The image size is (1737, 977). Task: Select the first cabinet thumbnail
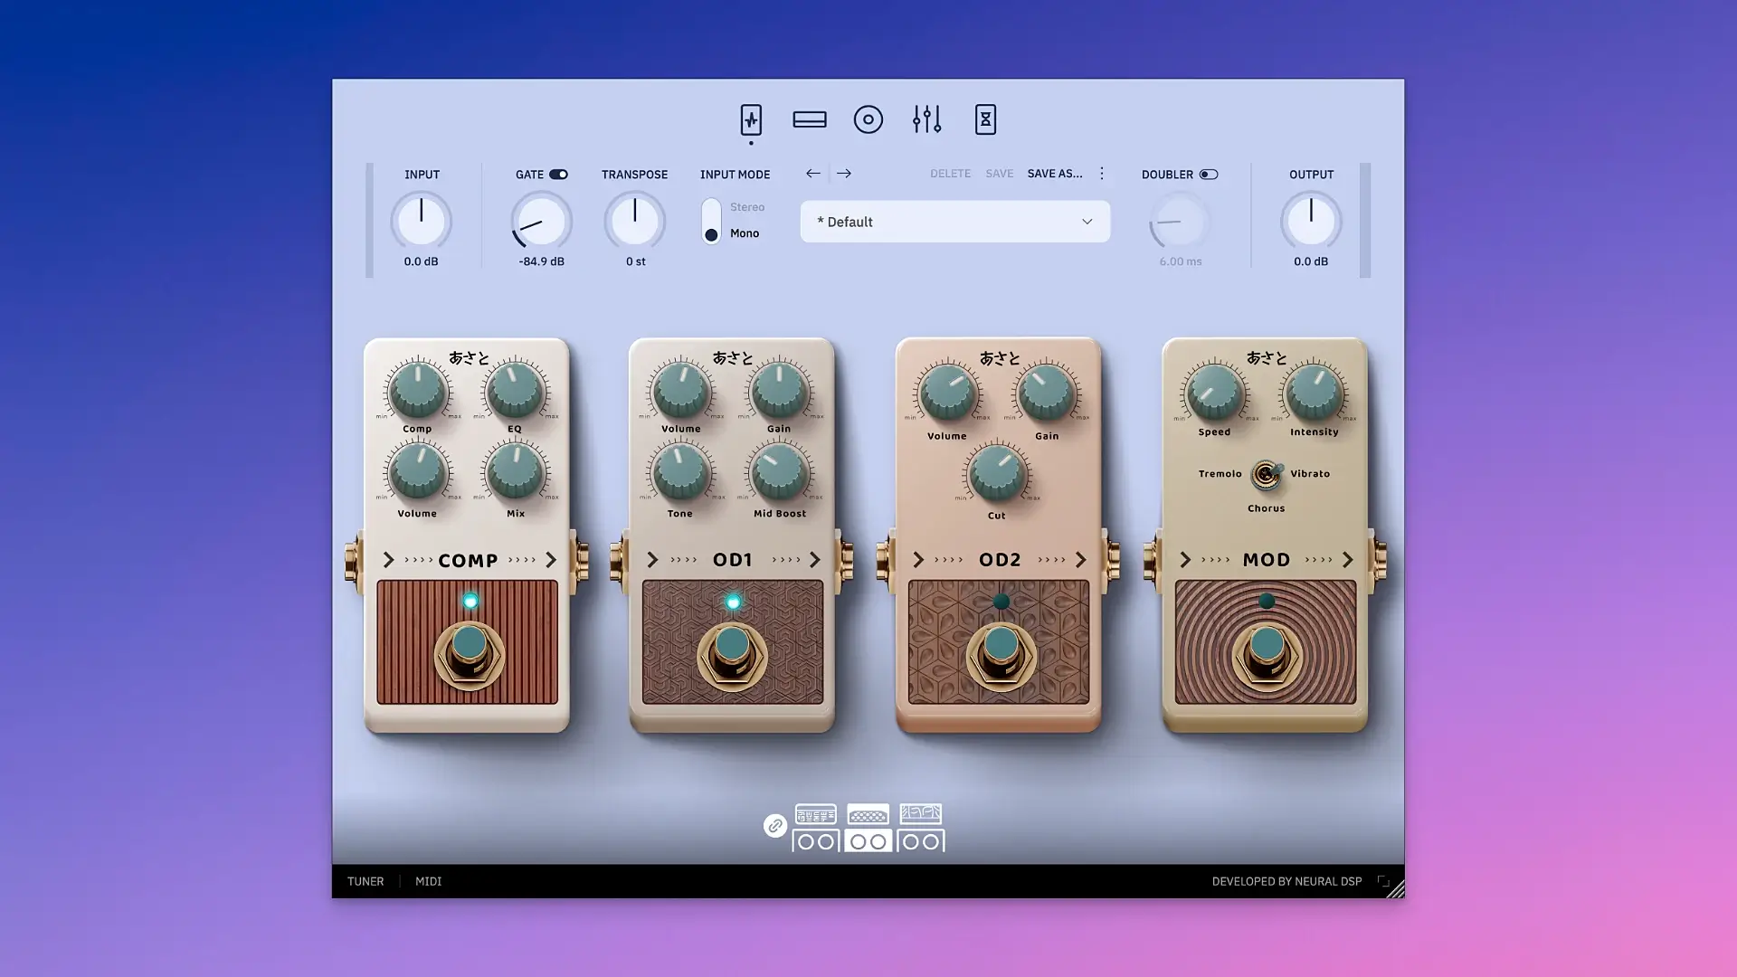pos(816,841)
